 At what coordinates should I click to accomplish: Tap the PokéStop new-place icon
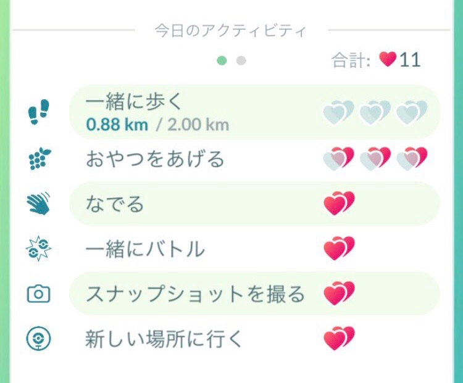pyautogui.click(x=38, y=339)
